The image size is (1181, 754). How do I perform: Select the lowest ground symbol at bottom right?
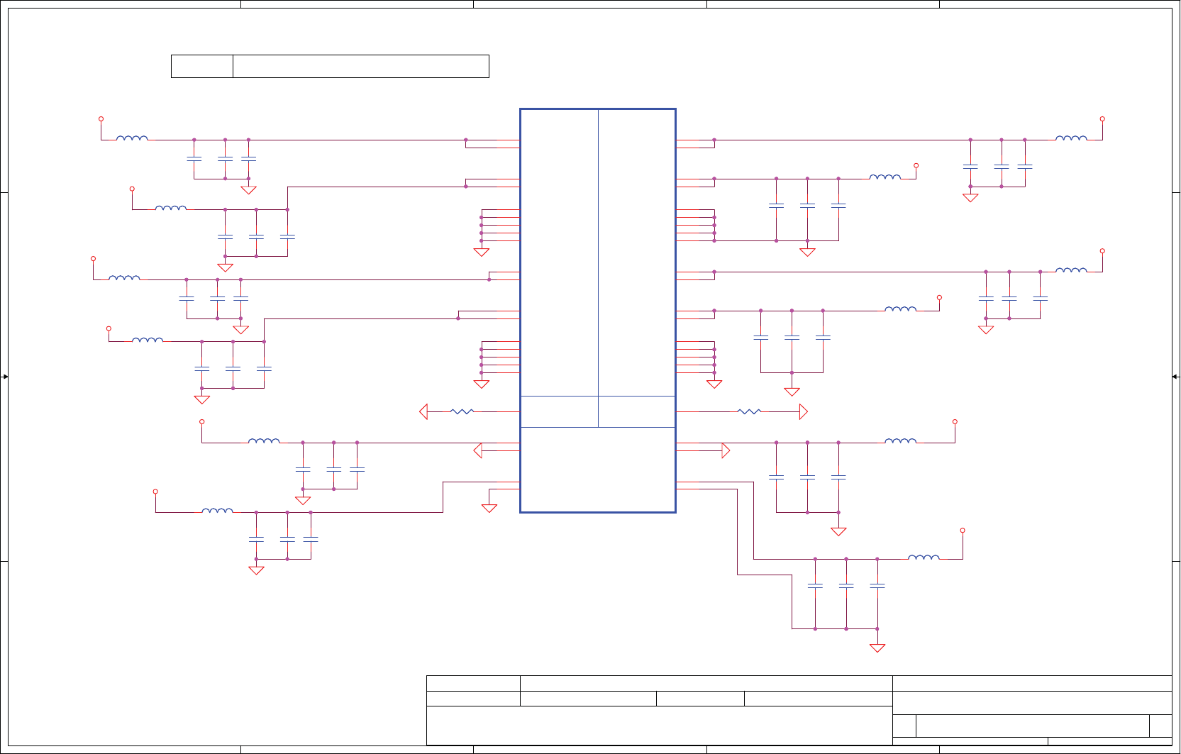coord(877,648)
